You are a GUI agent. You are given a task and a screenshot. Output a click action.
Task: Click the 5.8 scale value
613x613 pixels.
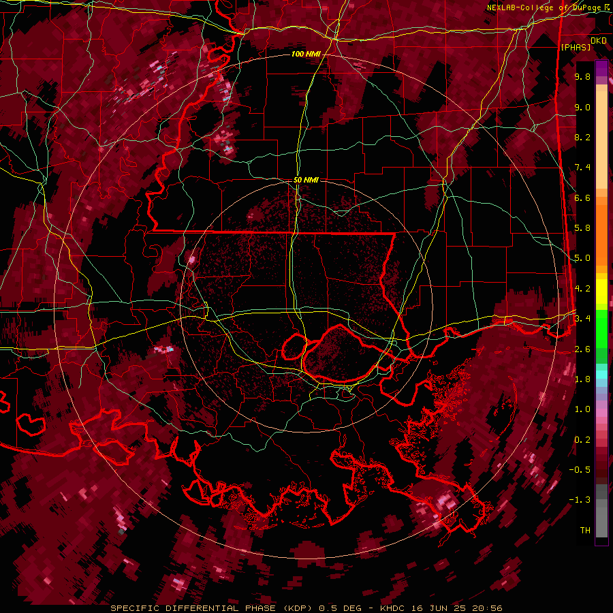pos(582,228)
